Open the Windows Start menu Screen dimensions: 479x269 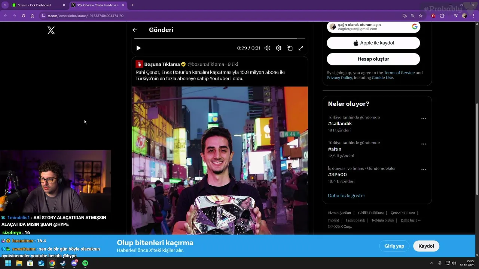8,263
